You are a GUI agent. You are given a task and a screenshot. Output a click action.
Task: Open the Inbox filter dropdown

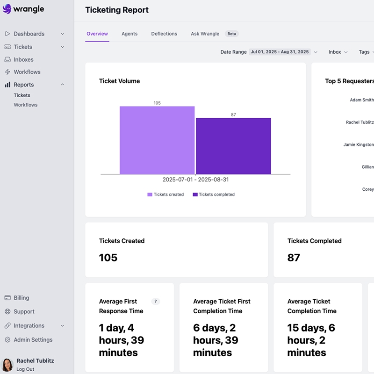pyautogui.click(x=338, y=52)
